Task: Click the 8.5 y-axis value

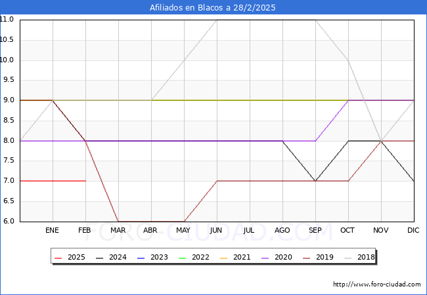Action: pos(9,121)
